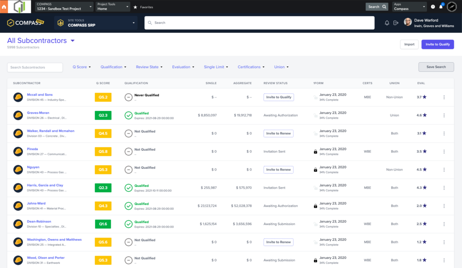Click the Q Score column header
The height and width of the screenshot is (268, 462).
[x=103, y=83]
